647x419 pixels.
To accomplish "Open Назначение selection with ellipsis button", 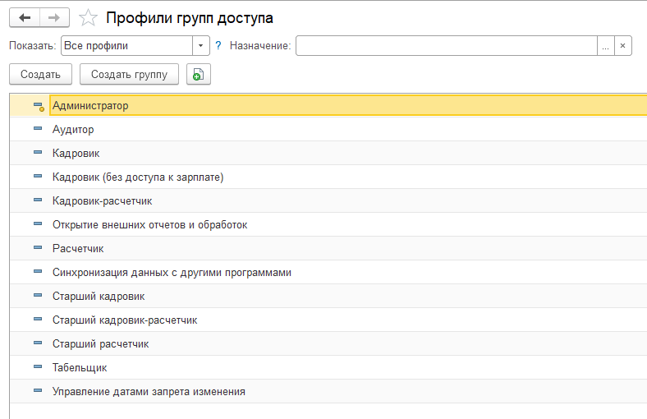I will click(605, 46).
